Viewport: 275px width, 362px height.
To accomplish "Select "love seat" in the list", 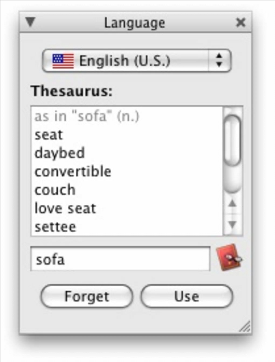I will 65,209.
